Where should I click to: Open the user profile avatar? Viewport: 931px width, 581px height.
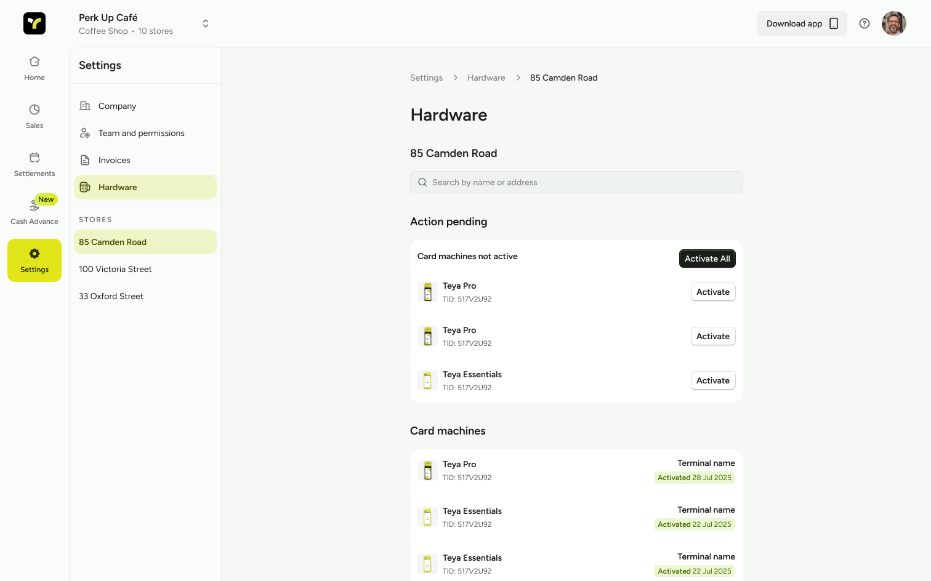coord(893,23)
